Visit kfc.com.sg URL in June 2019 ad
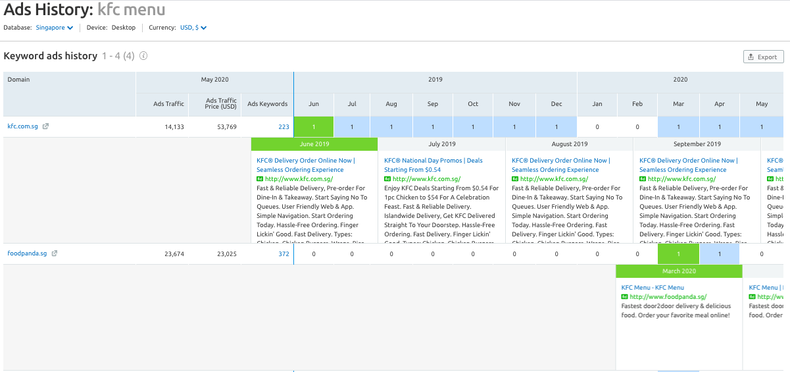The width and height of the screenshot is (790, 372). coord(299,178)
